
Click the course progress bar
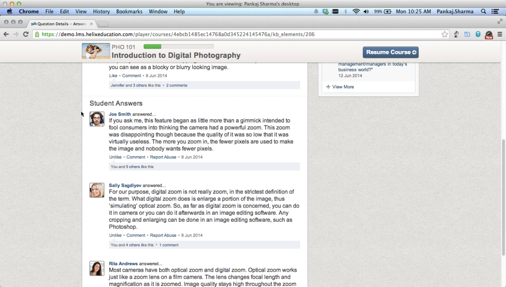pos(179,47)
